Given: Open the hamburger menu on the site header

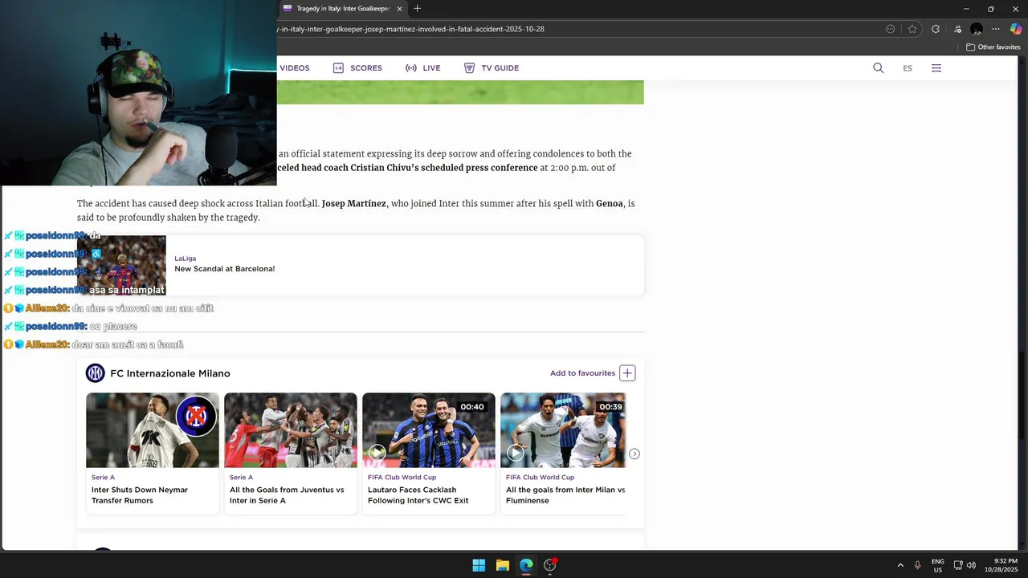Looking at the screenshot, I should pos(936,68).
